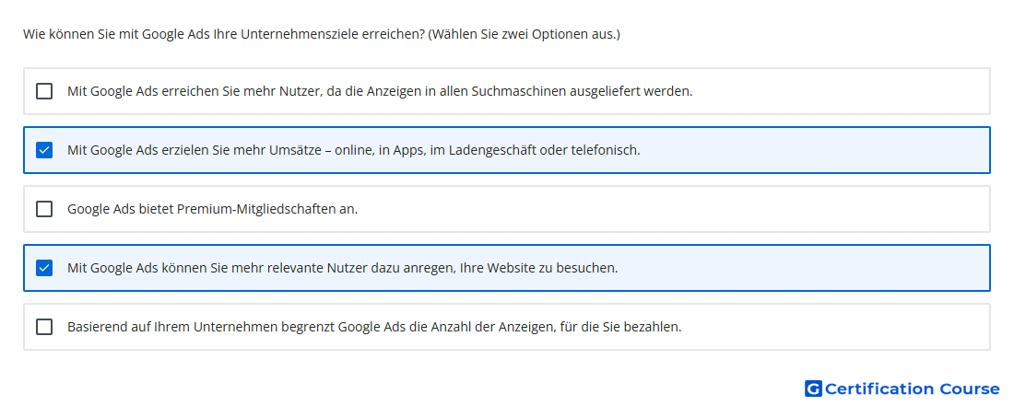Screen dimensions: 1014x406
Task: Enable checkbox for 'begrenzt Google Ads die Anzahl' option
Action: click(44, 327)
